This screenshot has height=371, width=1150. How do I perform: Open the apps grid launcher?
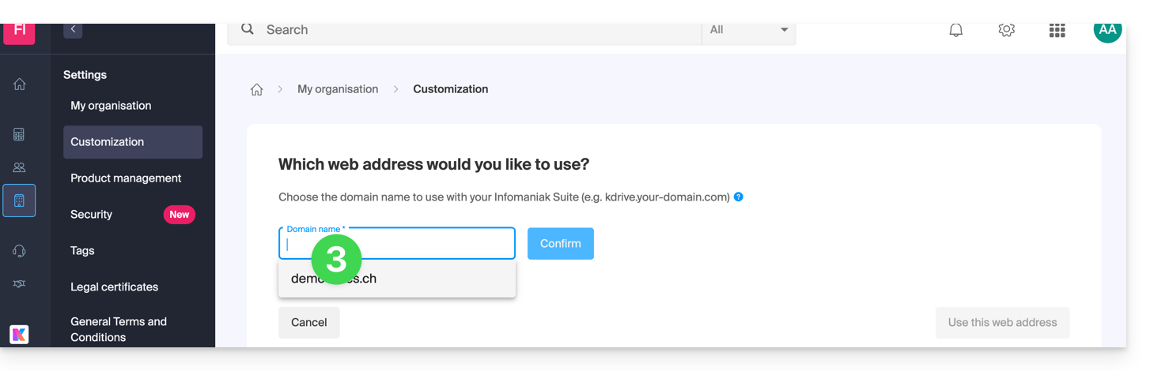click(1057, 30)
